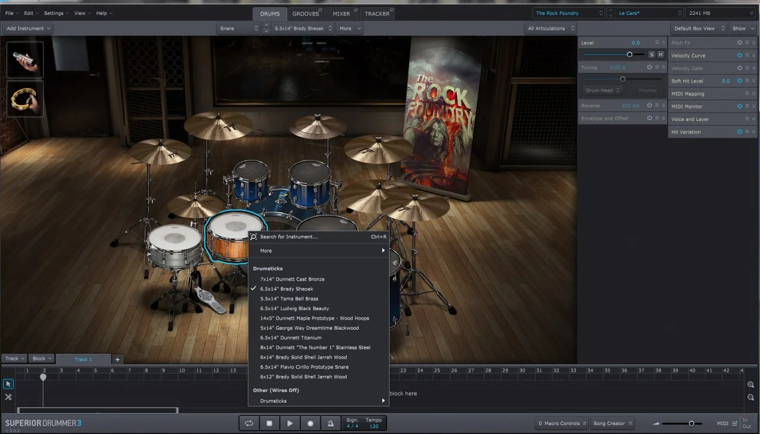Open the MIDI Mapping property menu icon
Viewport: 760px width, 434px height.
747,94
